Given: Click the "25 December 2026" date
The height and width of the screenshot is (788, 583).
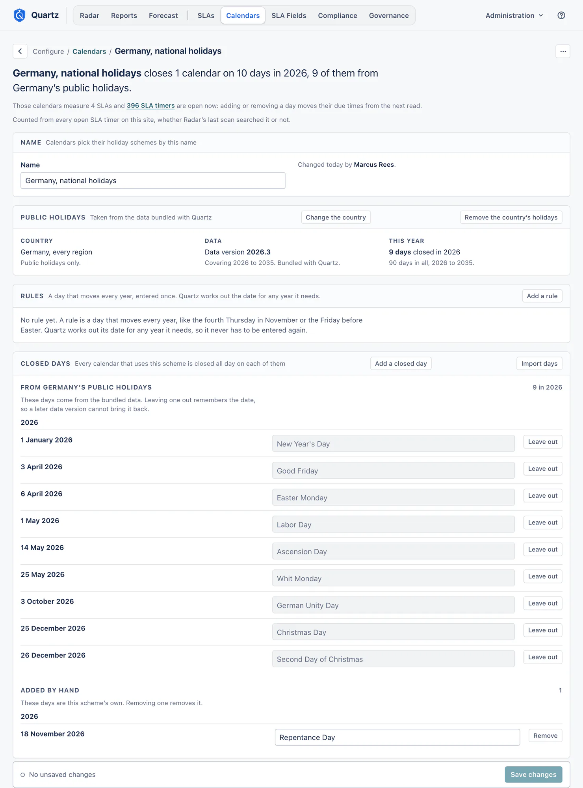Looking at the screenshot, I should click(x=53, y=628).
